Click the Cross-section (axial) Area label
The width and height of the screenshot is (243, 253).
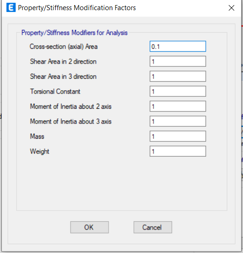(x=64, y=47)
